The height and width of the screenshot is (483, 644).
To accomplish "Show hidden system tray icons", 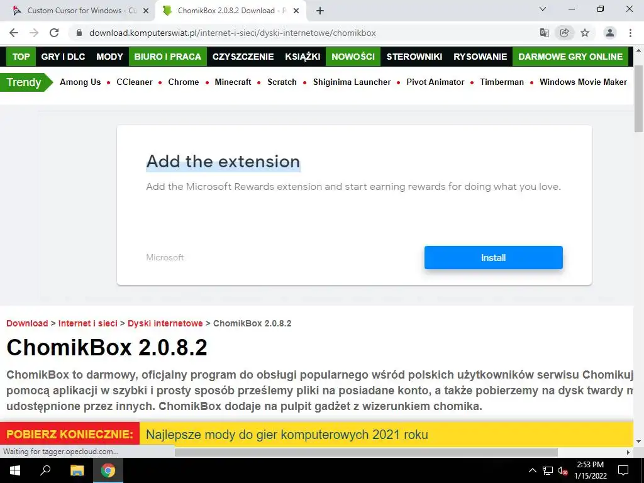I will point(532,470).
